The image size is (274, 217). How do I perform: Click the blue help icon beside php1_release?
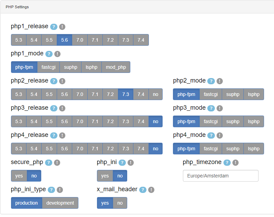point(54,27)
